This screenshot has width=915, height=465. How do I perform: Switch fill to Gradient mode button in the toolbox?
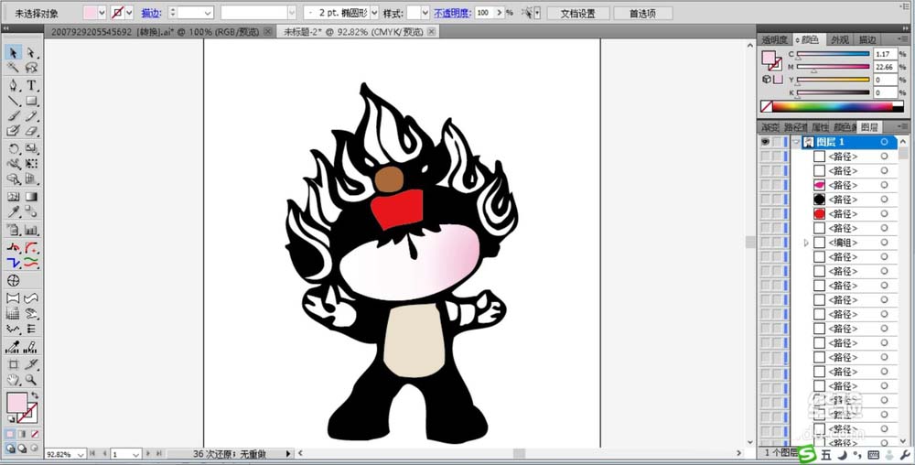coord(22,434)
